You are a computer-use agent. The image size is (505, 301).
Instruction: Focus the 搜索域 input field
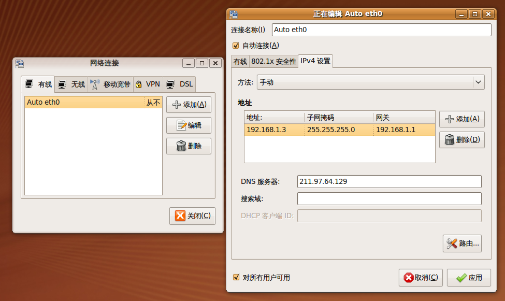[x=389, y=199]
